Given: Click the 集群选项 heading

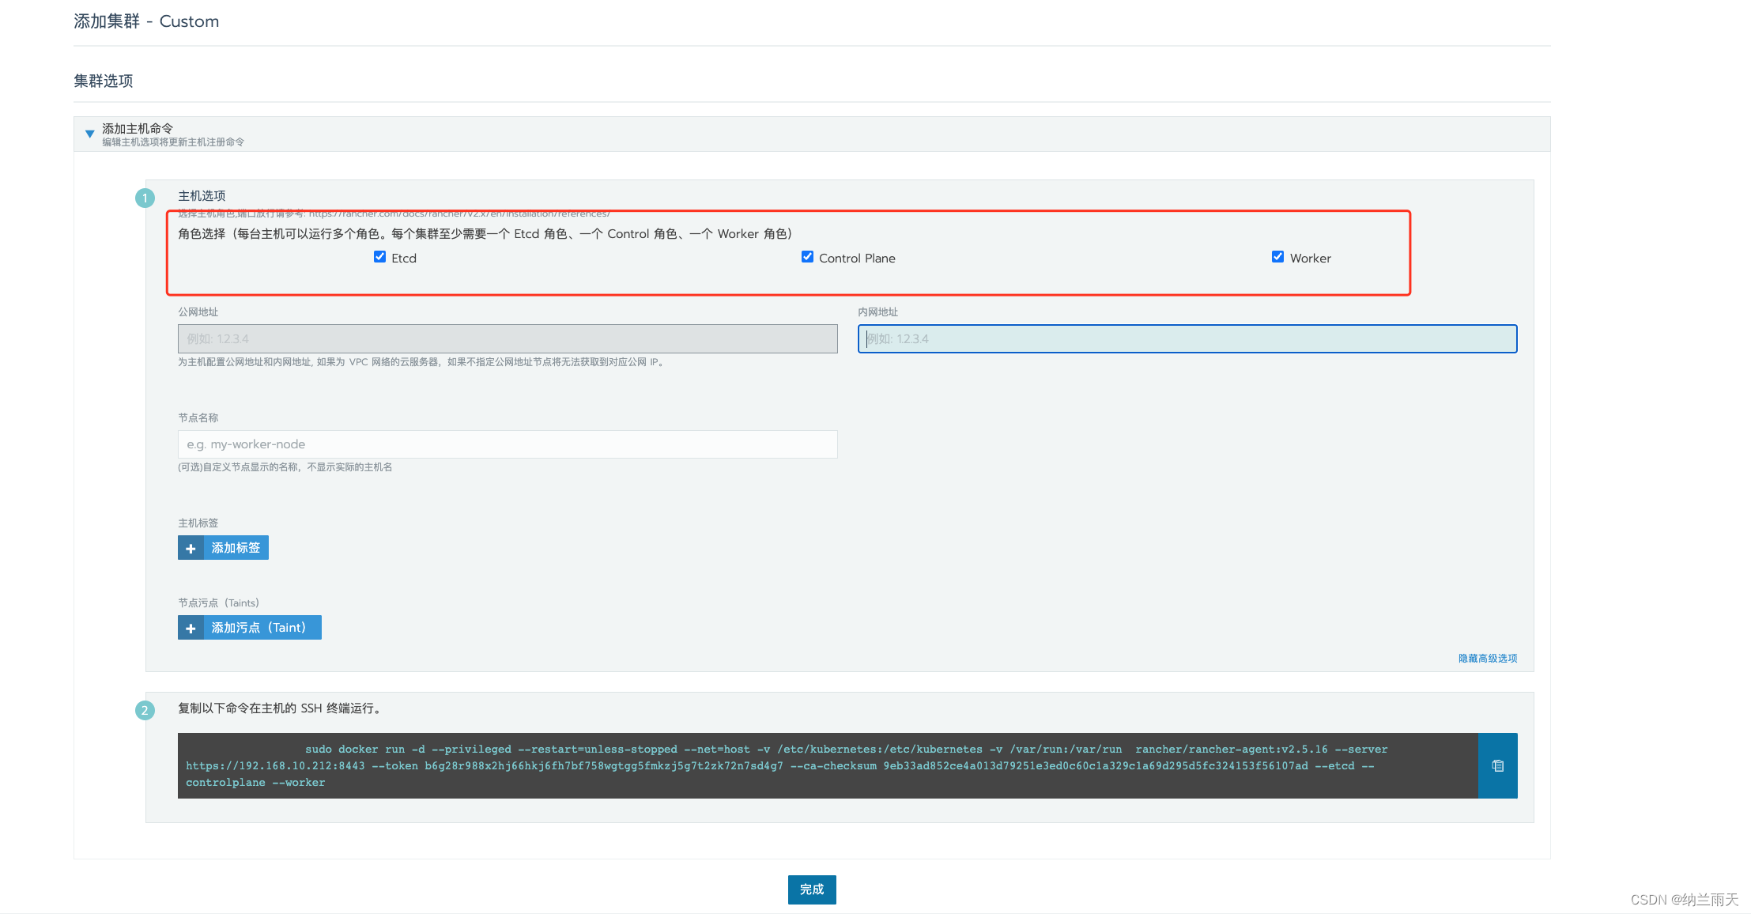Looking at the screenshot, I should pyautogui.click(x=104, y=81).
